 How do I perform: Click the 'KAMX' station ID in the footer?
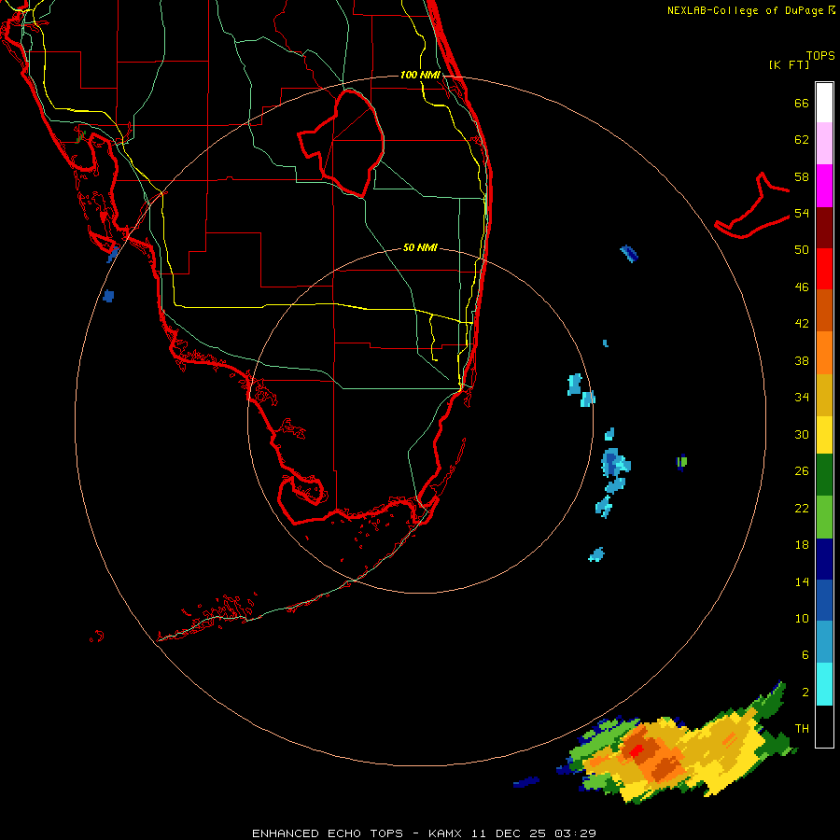(446, 833)
